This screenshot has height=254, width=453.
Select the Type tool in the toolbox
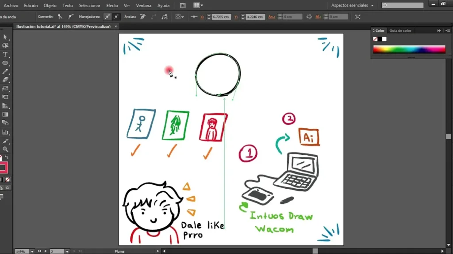[5, 54]
